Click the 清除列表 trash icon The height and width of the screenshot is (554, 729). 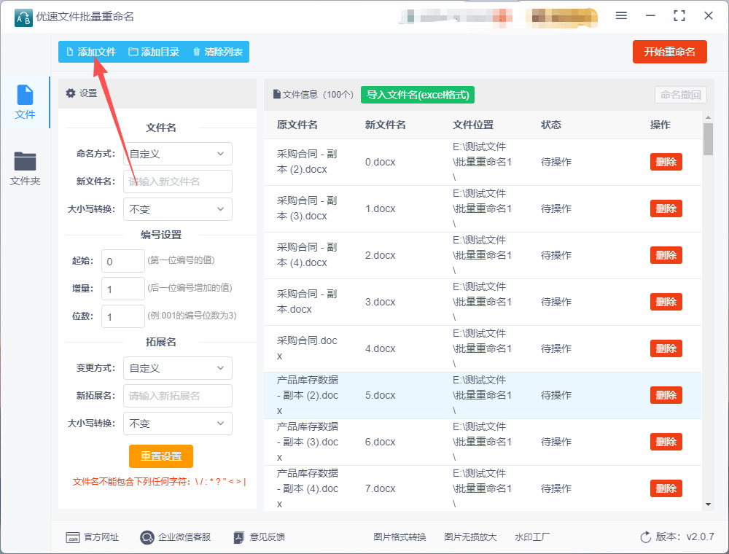pyautogui.click(x=197, y=52)
